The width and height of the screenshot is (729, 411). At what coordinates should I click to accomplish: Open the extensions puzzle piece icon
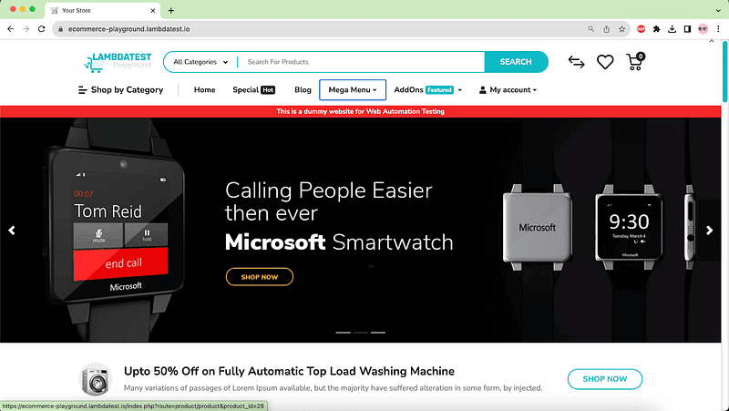656,29
